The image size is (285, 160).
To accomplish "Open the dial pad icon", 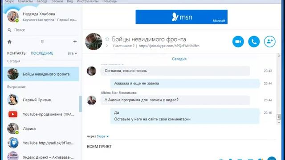I will pos(42,42).
